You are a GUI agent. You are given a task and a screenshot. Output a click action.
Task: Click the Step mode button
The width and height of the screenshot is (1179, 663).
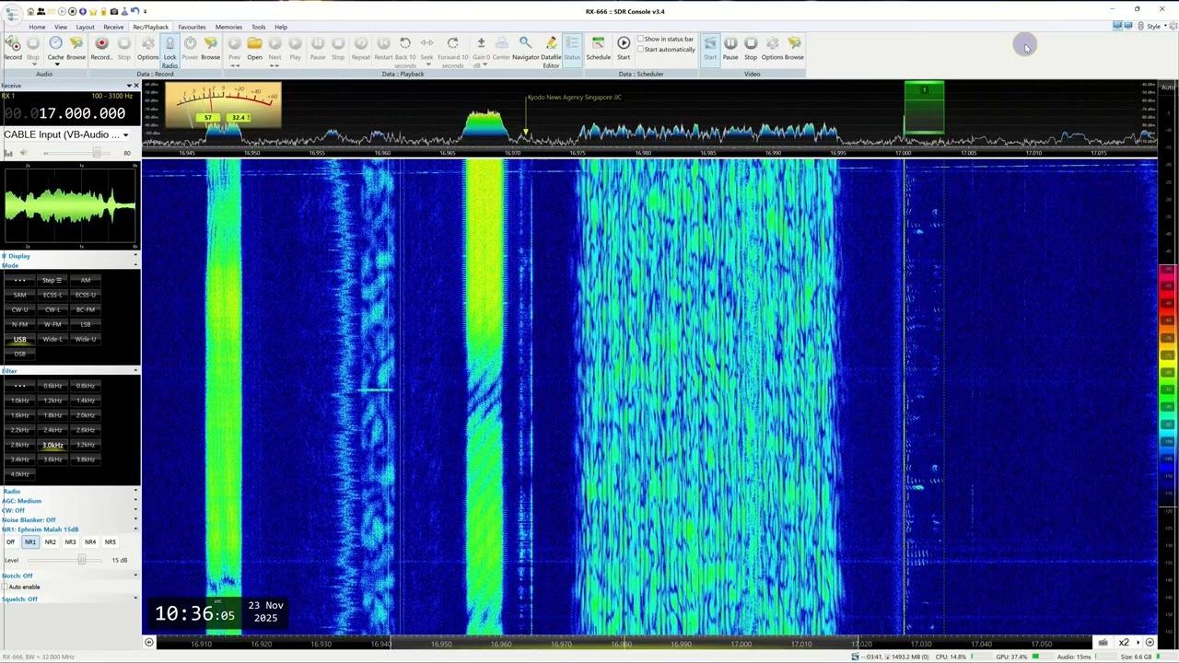53,280
